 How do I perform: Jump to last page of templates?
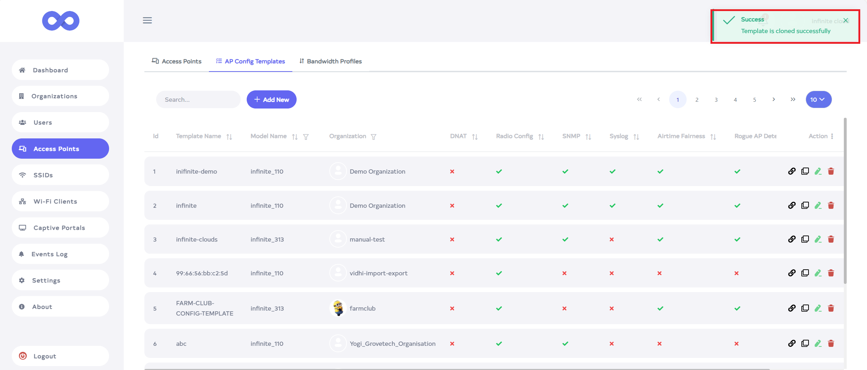click(793, 100)
